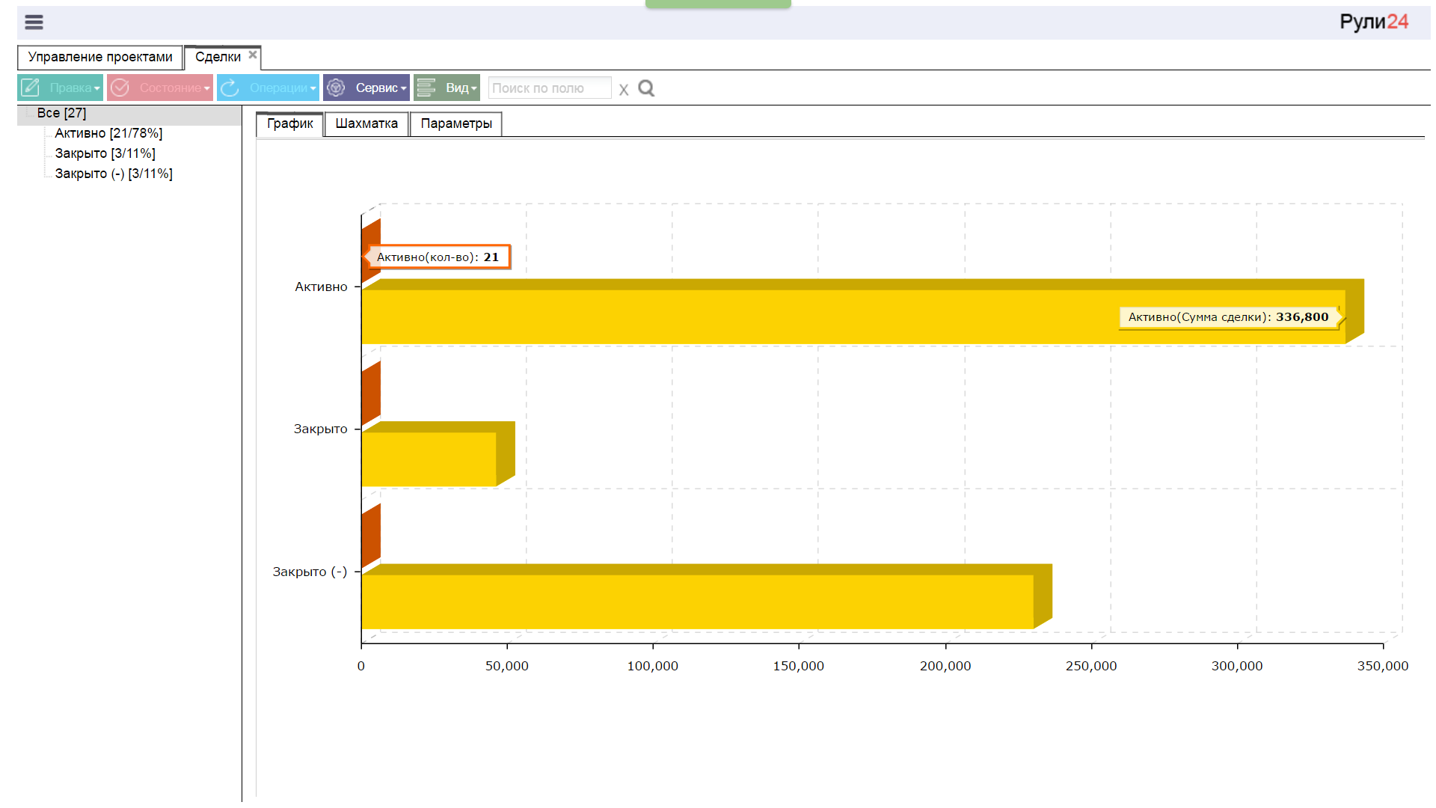Switch to the Управление проектами tab
Image resolution: width=1436 pixels, height=808 pixels.
(100, 57)
